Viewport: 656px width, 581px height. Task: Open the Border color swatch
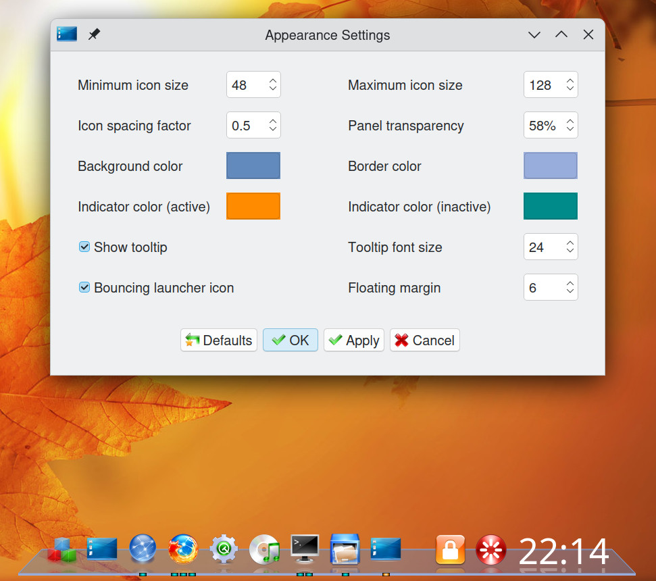[x=551, y=166]
